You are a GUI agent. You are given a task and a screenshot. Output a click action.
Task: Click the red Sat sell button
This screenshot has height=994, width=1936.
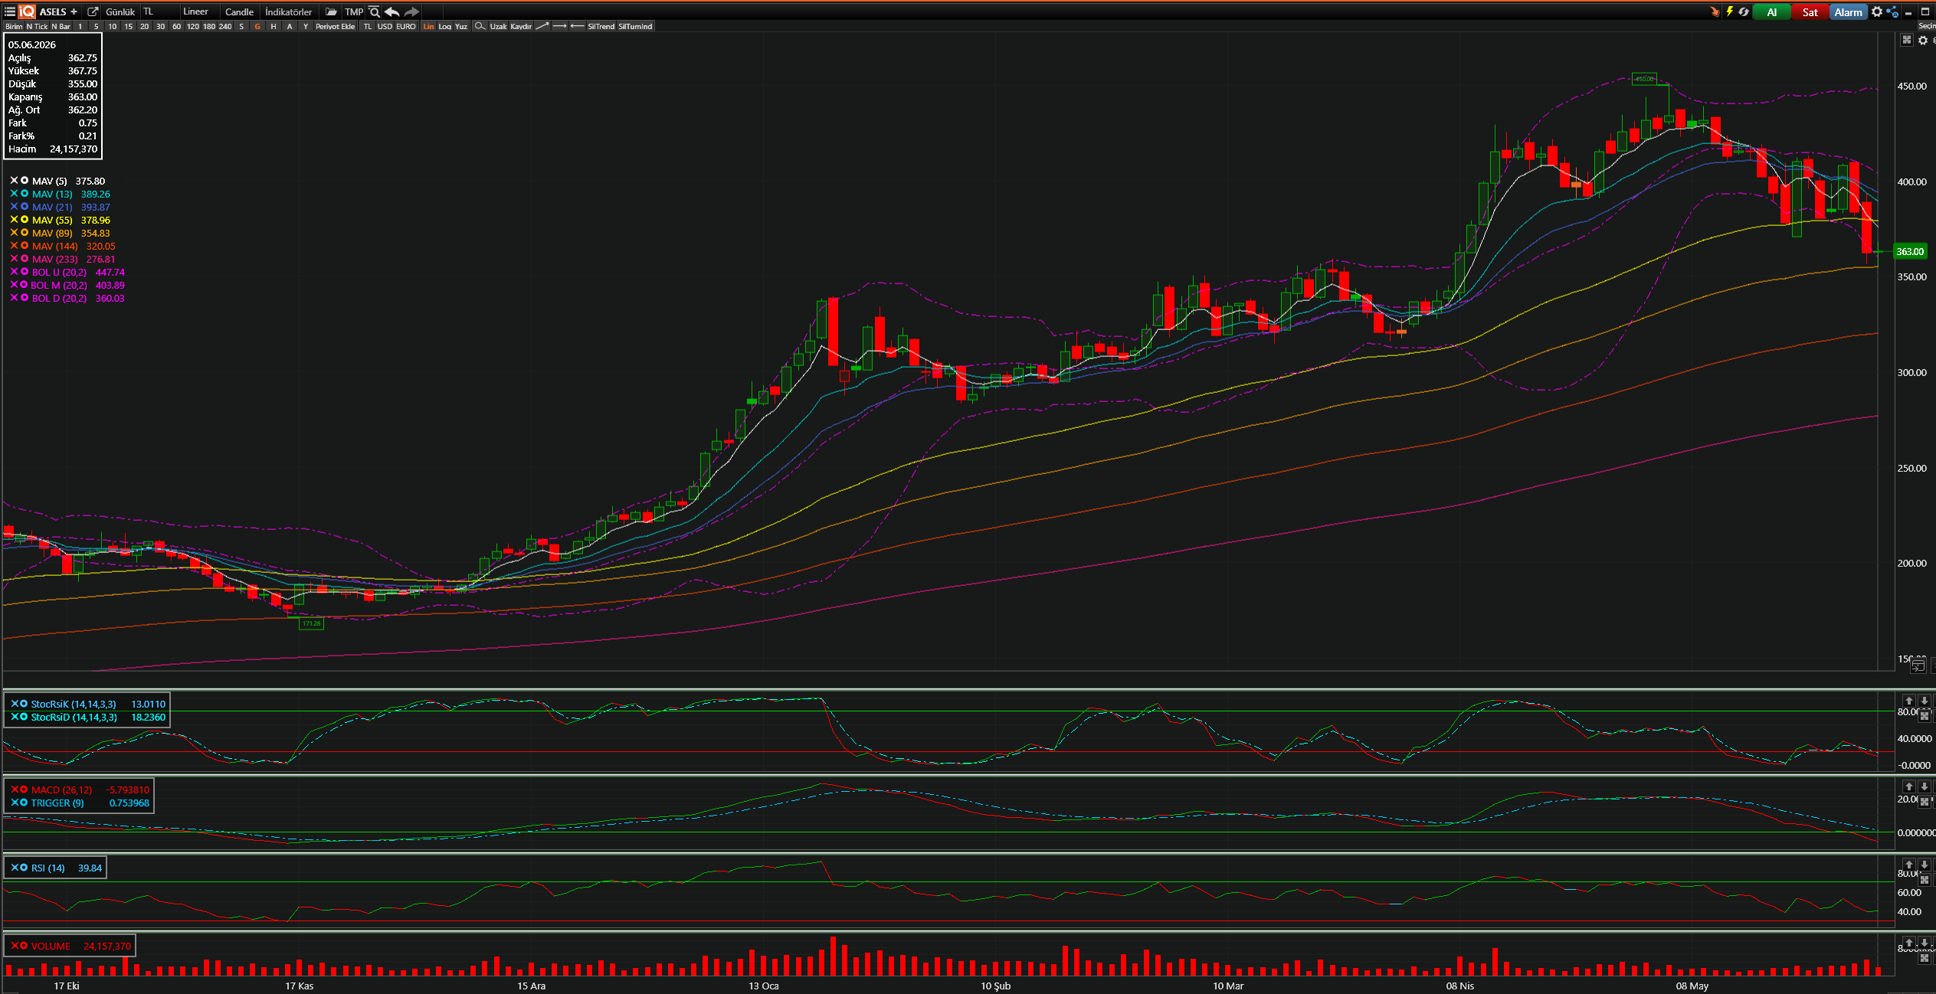click(1810, 11)
